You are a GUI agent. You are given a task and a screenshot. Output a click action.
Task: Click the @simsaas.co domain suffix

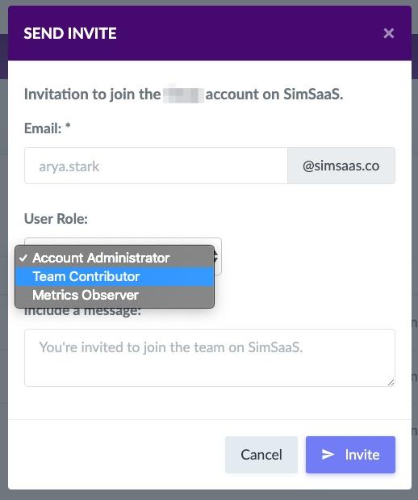341,166
